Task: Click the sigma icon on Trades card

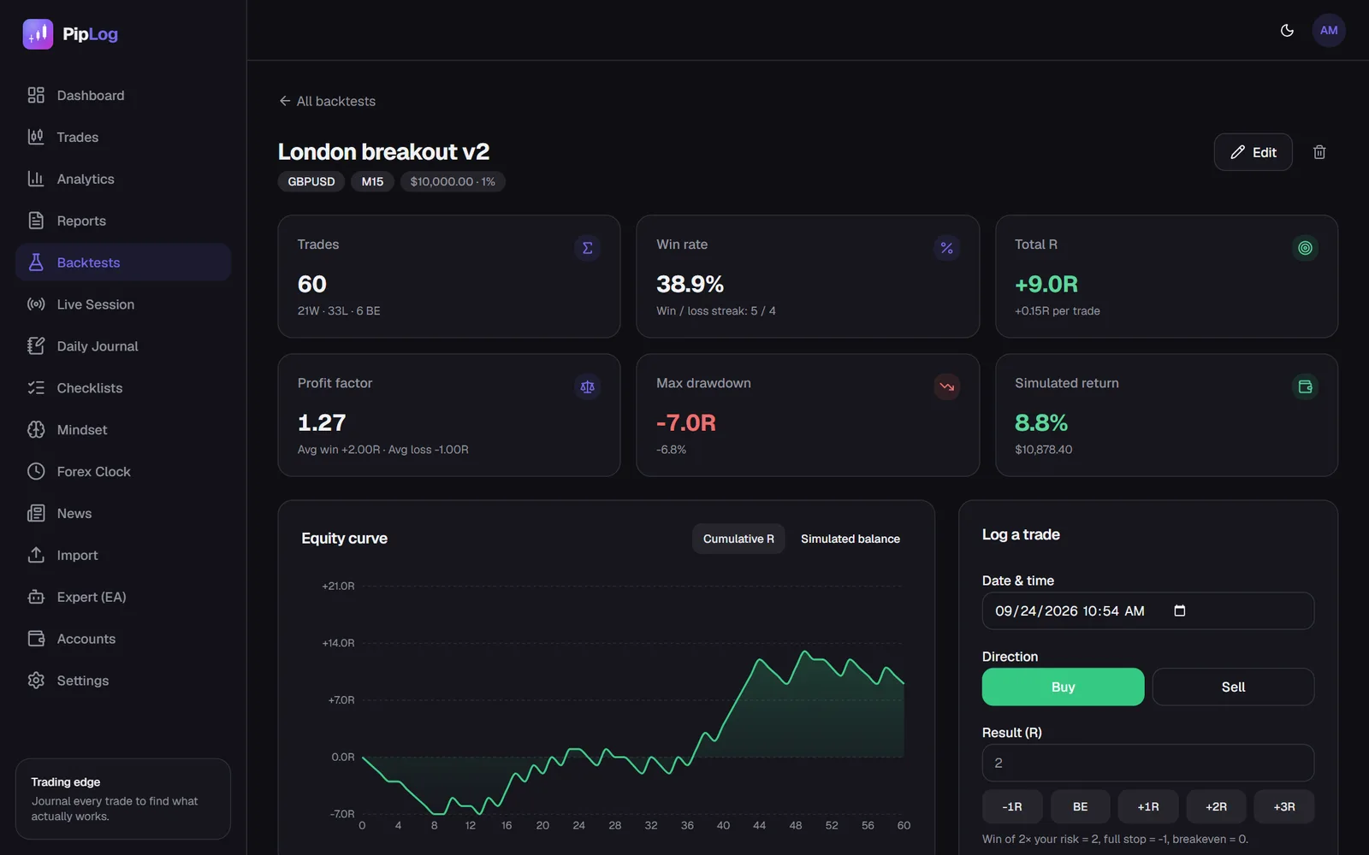Action: click(588, 248)
